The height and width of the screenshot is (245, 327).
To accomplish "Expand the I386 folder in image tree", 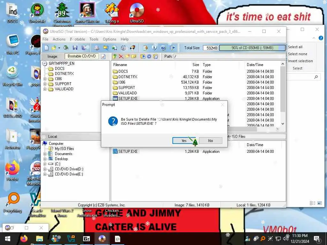I will (x=45, y=79).
